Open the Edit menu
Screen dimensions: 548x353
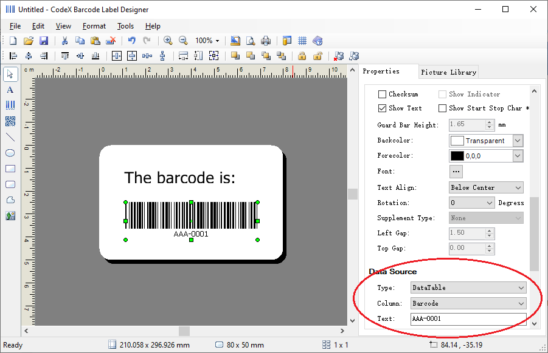click(x=38, y=26)
